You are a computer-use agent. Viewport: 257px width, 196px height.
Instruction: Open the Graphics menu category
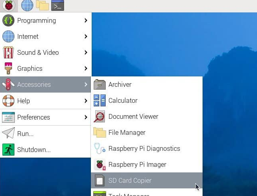coord(30,68)
